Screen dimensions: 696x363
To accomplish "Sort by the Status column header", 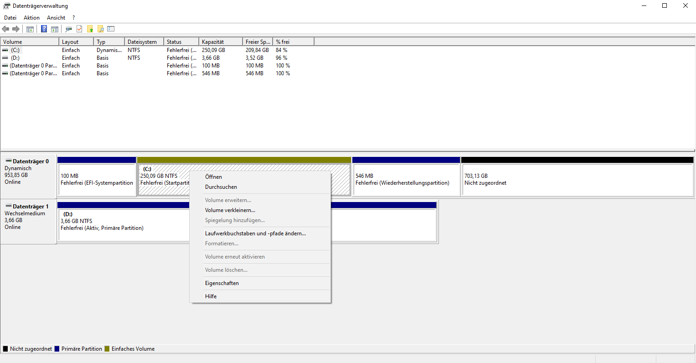I will [x=181, y=41].
